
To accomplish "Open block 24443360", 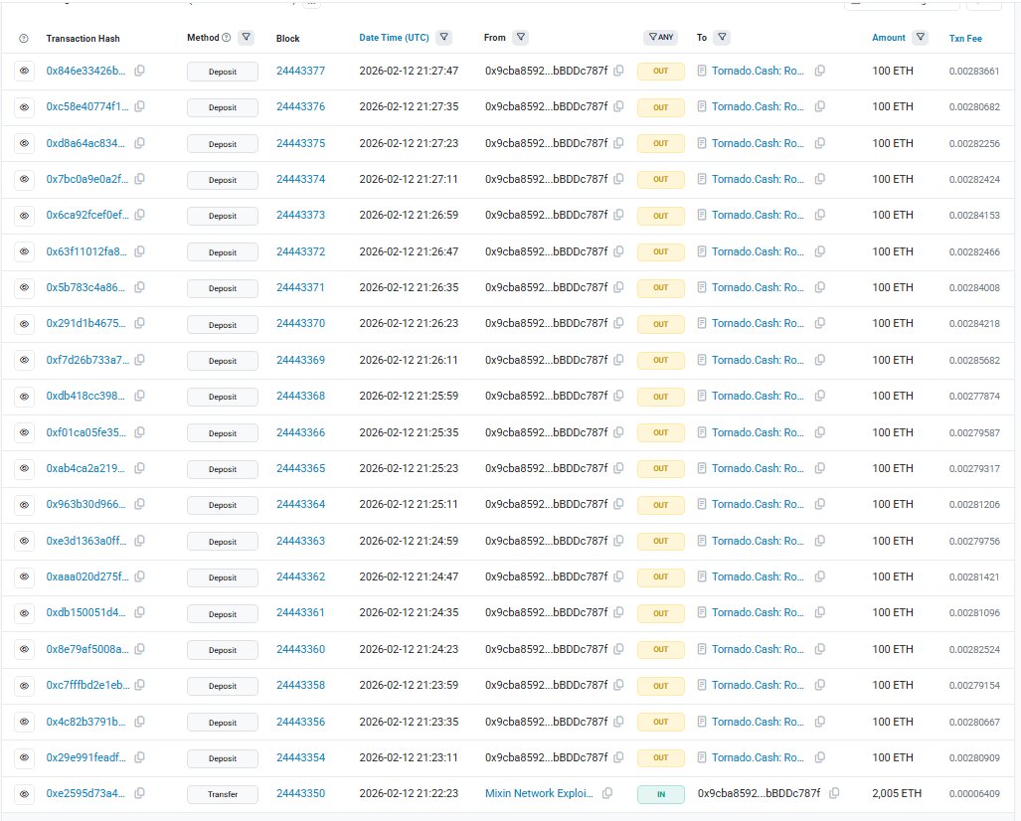I will point(300,648).
